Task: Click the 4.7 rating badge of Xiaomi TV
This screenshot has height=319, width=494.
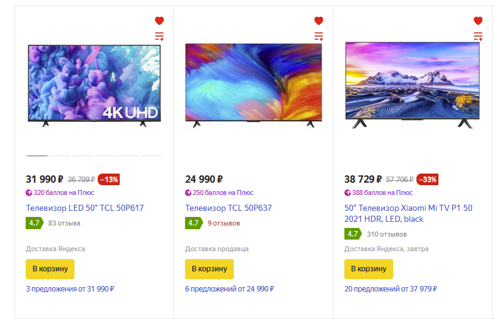Action: (x=353, y=234)
